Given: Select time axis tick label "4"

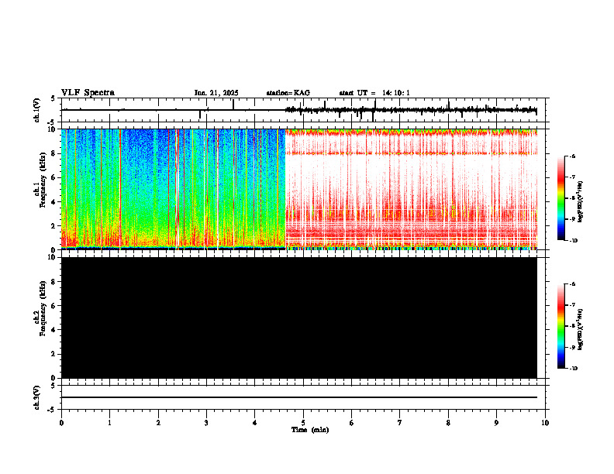Looking at the screenshot, I should pos(254,423).
